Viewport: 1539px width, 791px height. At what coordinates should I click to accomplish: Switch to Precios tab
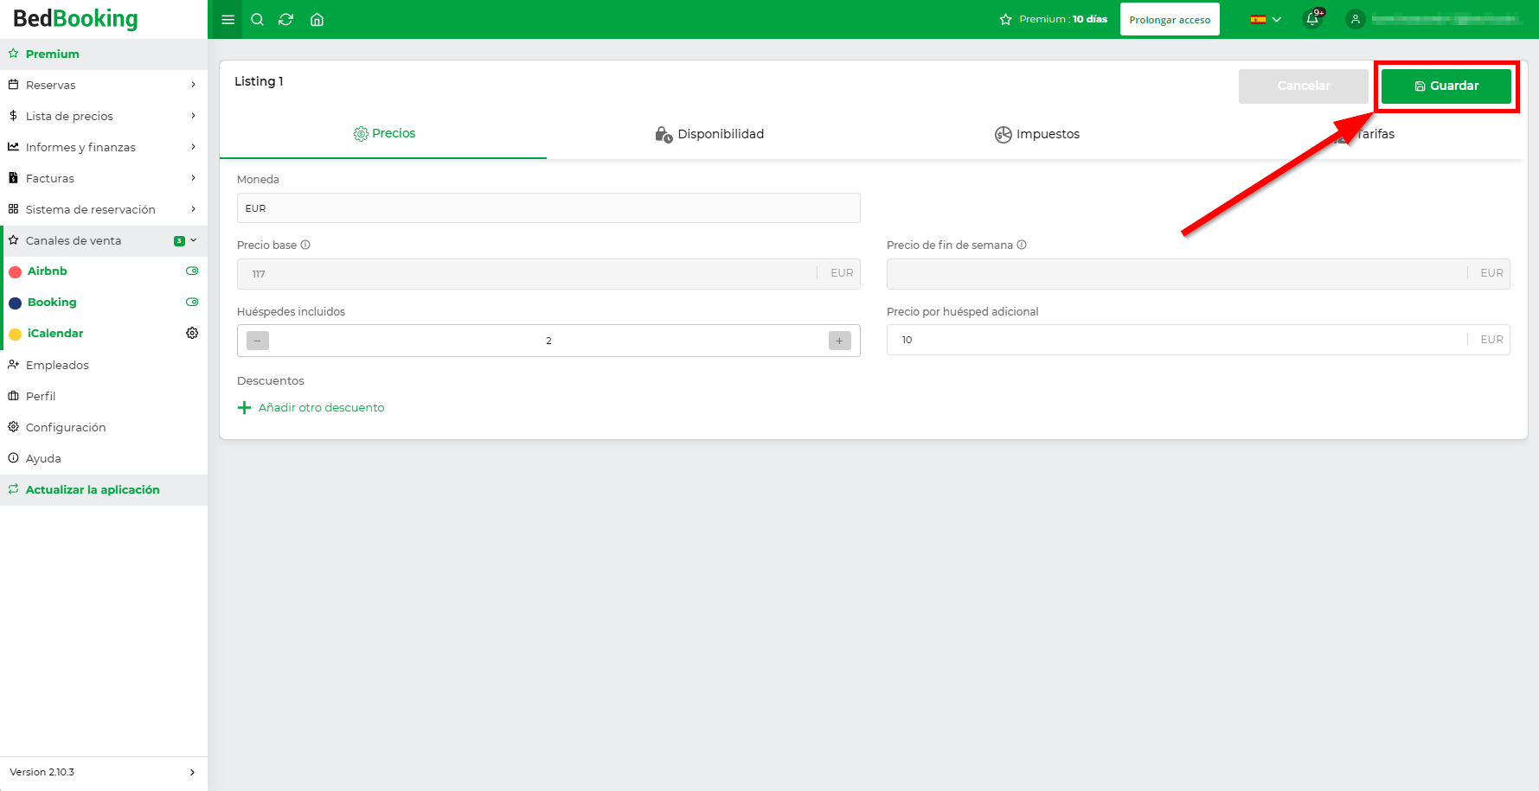[x=383, y=133]
